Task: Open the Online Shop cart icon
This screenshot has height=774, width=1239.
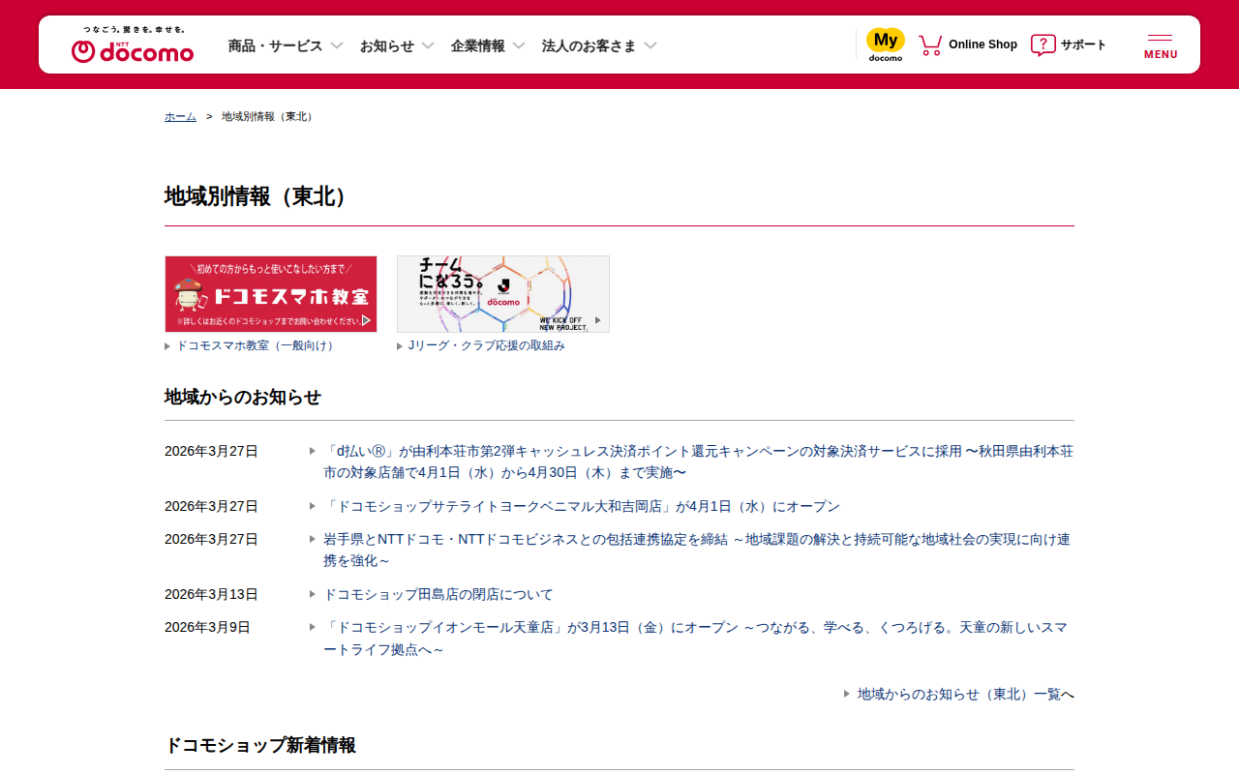Action: point(930,45)
